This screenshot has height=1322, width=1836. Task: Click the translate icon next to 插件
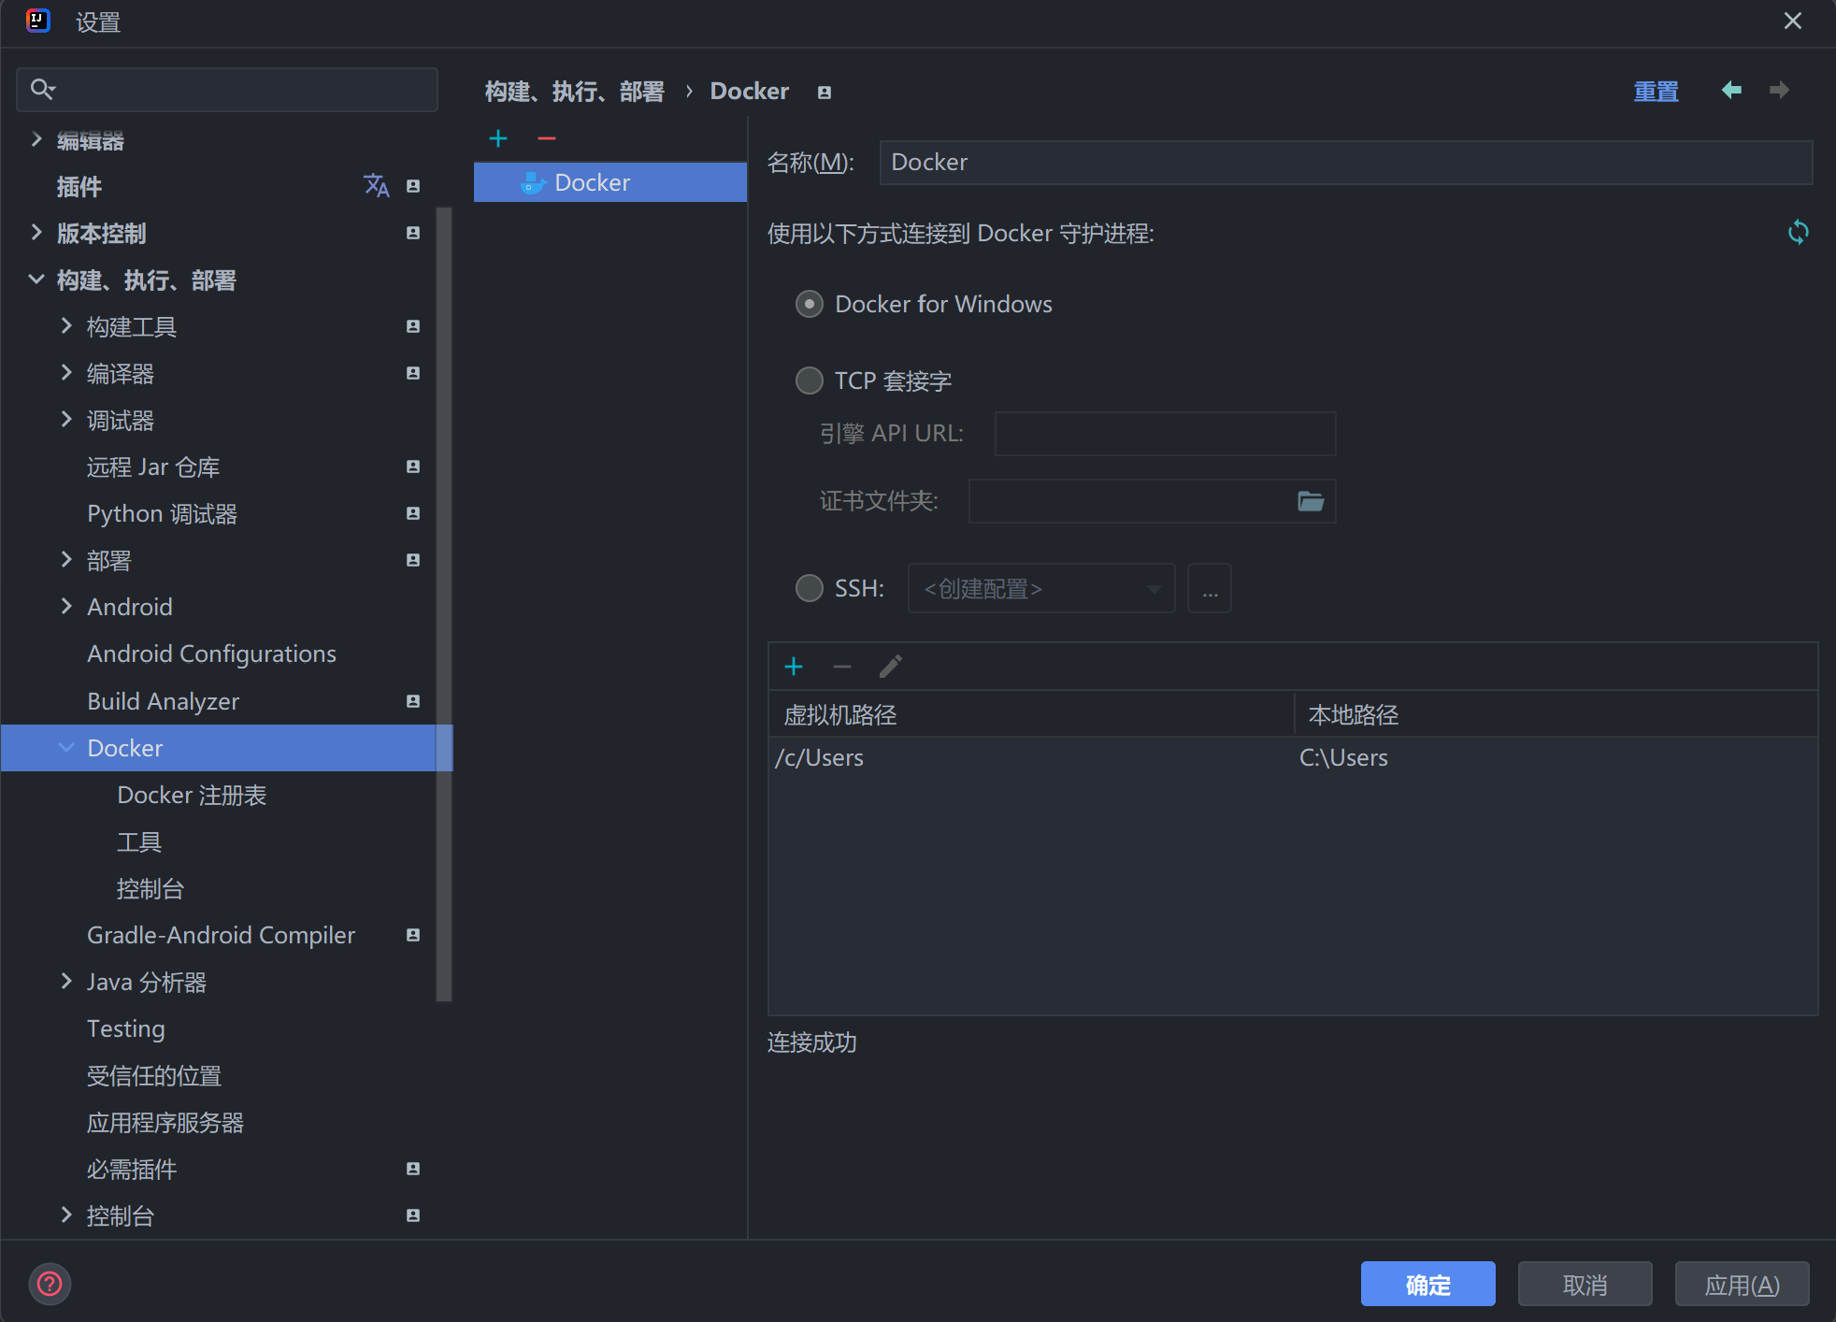pos(376,186)
